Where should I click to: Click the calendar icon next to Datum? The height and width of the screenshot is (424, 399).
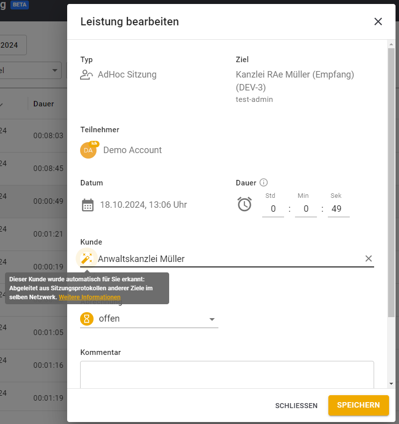(x=88, y=205)
